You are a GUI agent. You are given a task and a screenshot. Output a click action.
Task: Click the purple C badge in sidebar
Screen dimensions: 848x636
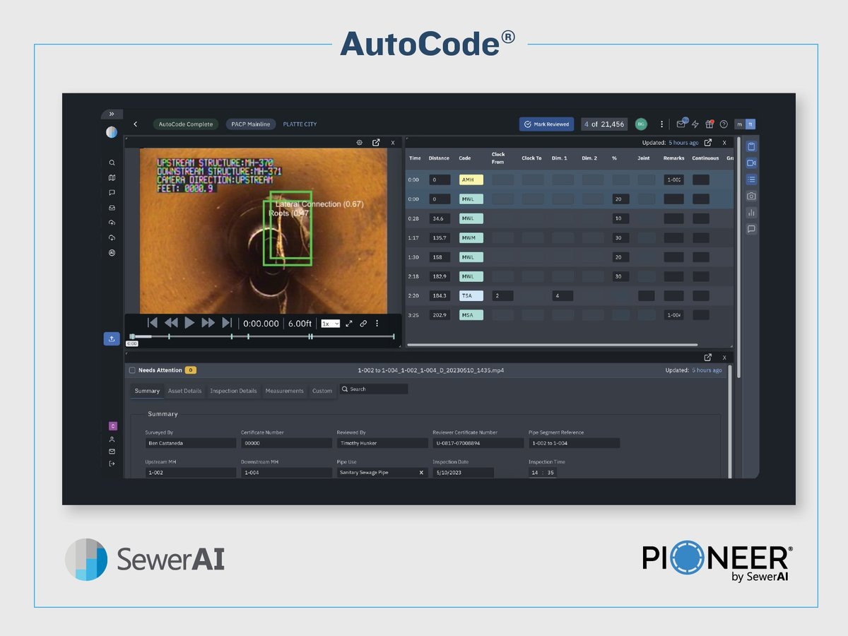pos(112,426)
